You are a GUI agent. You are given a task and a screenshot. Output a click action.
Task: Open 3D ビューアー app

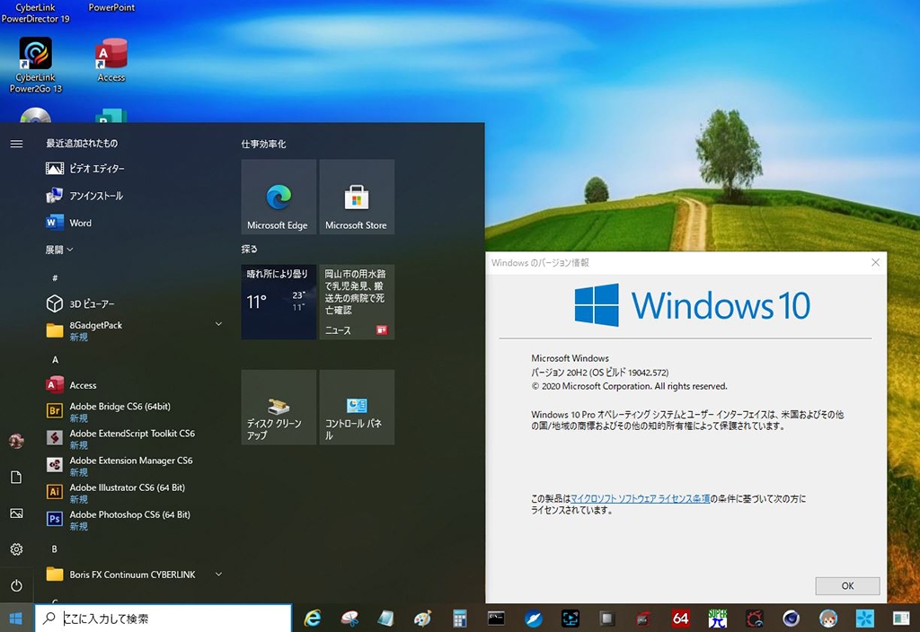tap(134, 303)
